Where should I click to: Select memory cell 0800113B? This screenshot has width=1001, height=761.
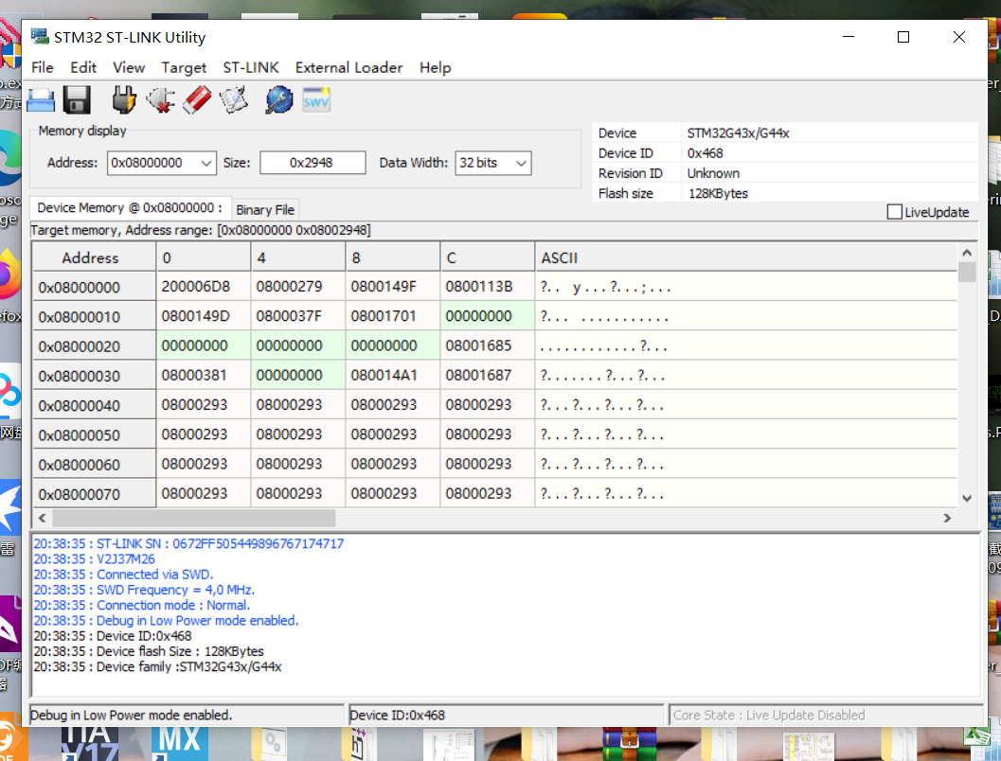click(487, 287)
